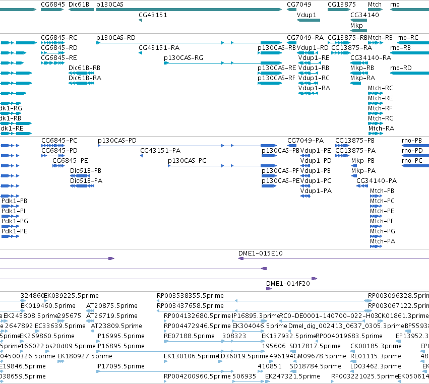Select the Vdup1 gene label

click(x=307, y=15)
